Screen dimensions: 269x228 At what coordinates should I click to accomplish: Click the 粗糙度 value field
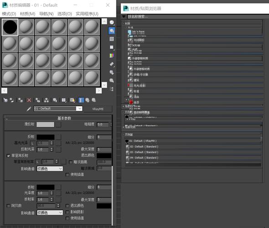pyautogui.click(x=103, y=124)
